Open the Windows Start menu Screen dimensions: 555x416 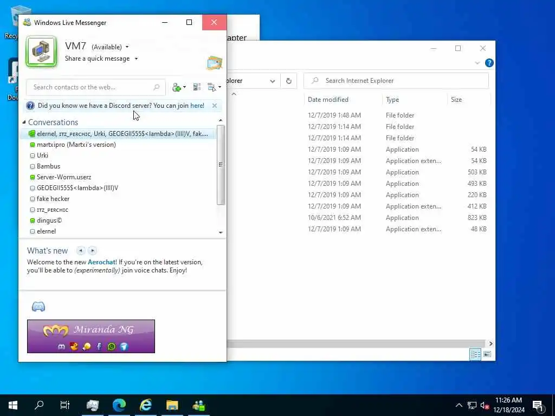click(x=13, y=405)
